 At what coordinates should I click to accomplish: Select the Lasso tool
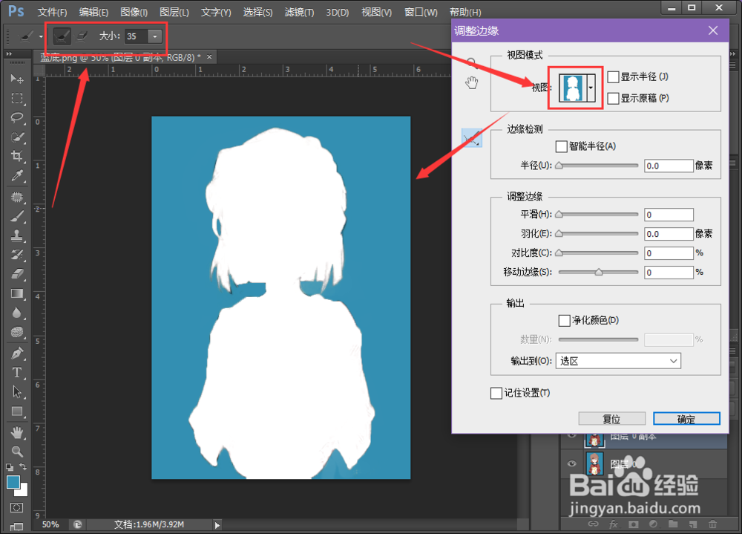coord(17,117)
